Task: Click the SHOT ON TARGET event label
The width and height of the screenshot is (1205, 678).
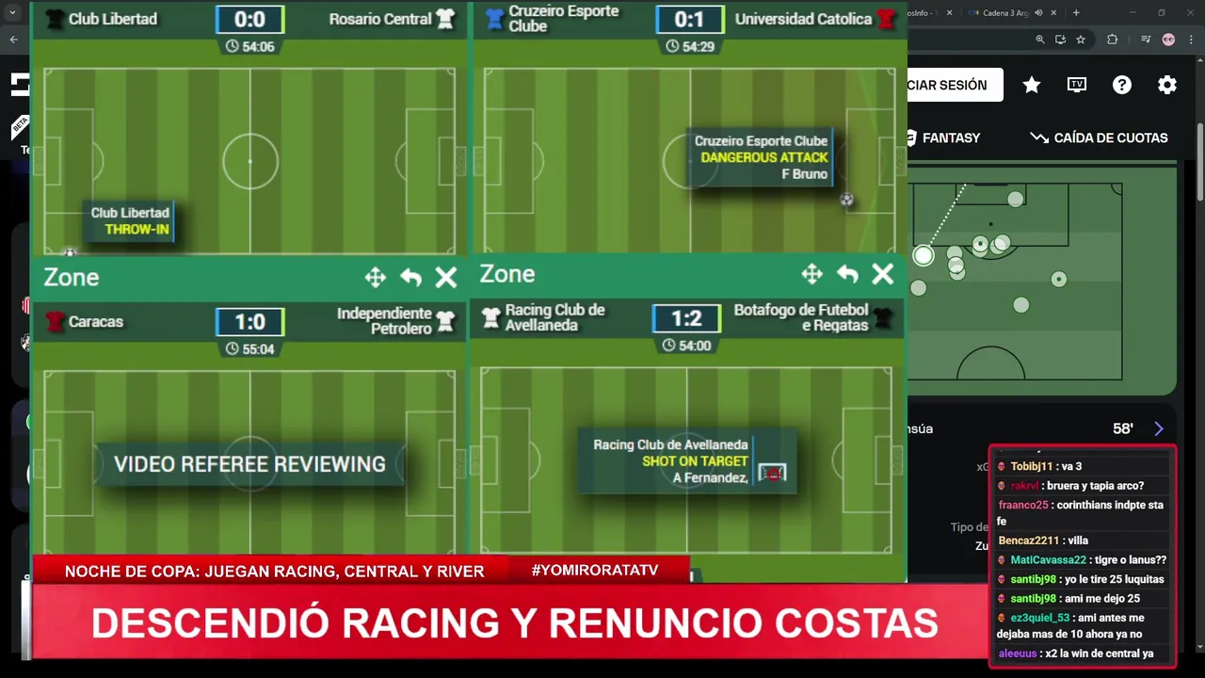Action: coord(695,461)
